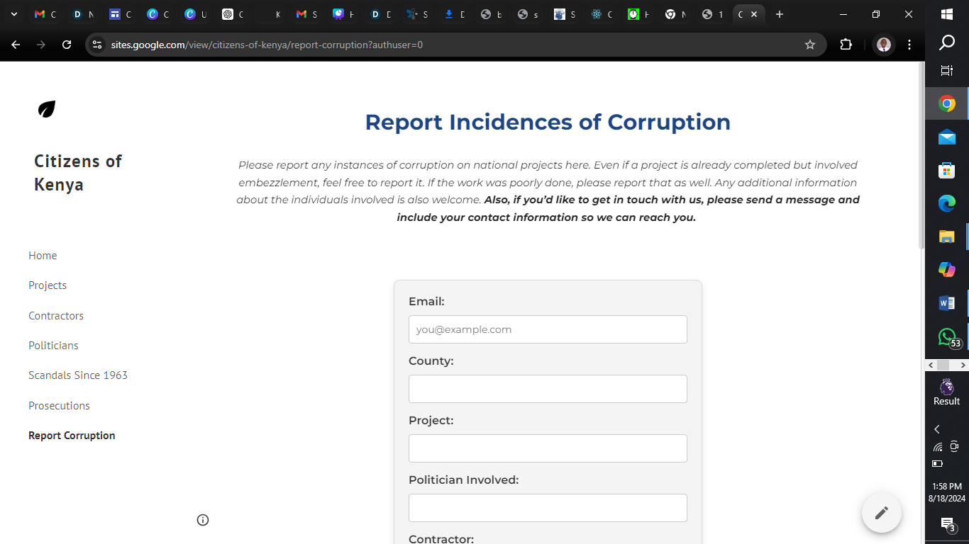The width and height of the screenshot is (969, 544).
Task: Navigate back with the browser arrow
Action: click(x=15, y=44)
